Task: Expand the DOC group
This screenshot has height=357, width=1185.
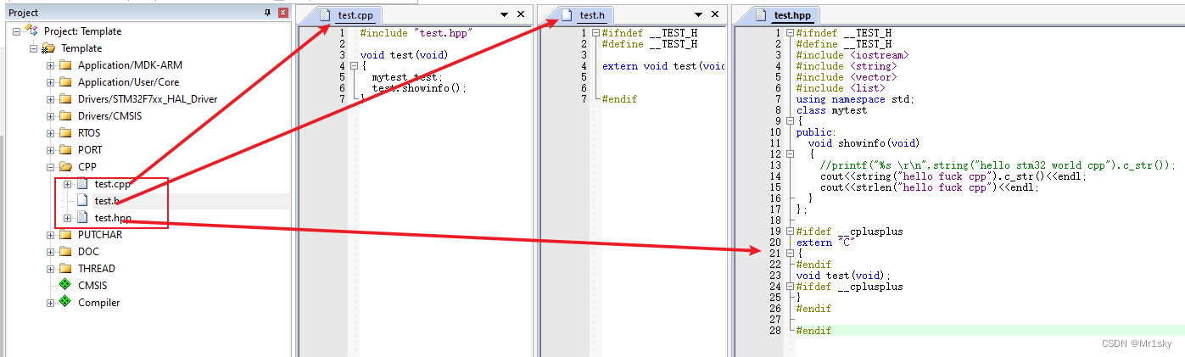Action: click(51, 252)
